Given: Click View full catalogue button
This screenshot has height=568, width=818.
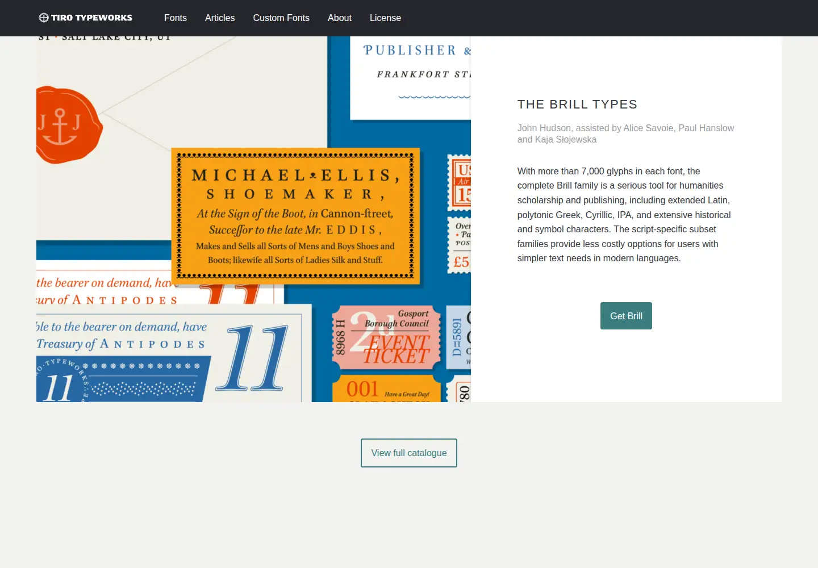Looking at the screenshot, I should [x=409, y=453].
